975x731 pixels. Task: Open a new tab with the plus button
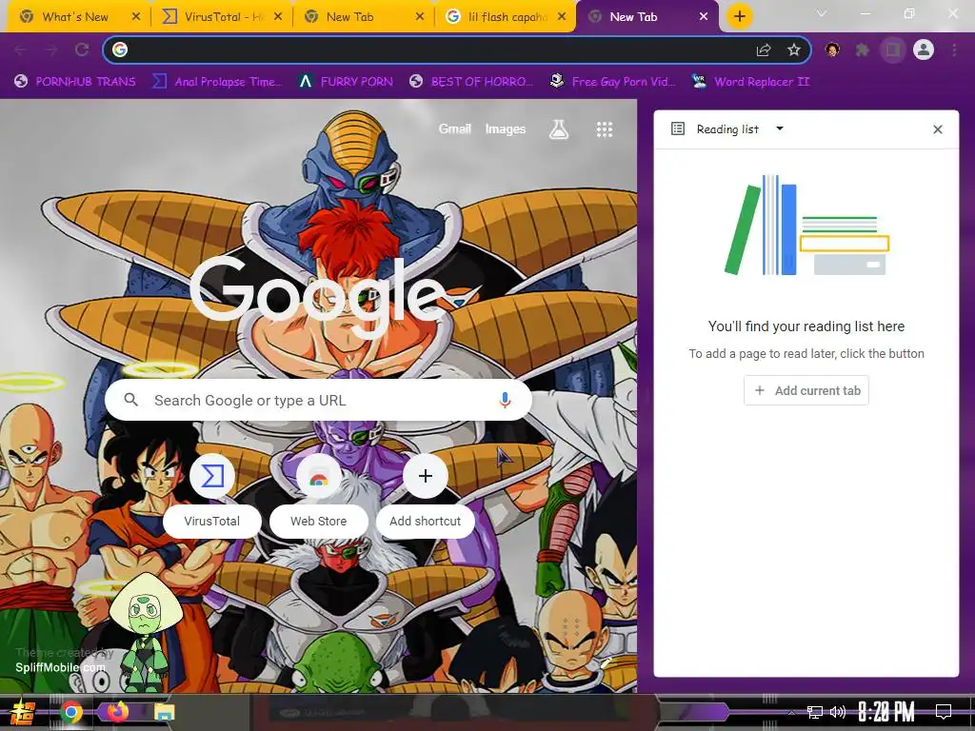click(x=739, y=16)
